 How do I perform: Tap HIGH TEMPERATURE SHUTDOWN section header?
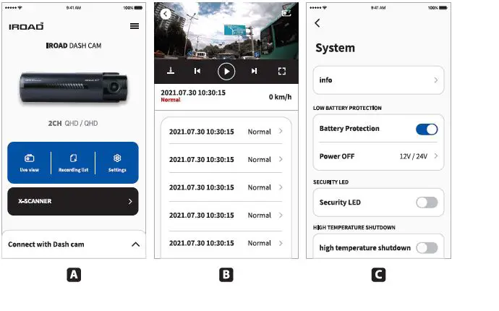click(354, 227)
